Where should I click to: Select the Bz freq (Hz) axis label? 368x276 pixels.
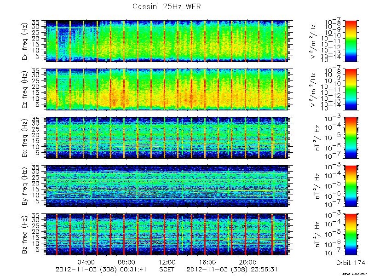(25, 235)
